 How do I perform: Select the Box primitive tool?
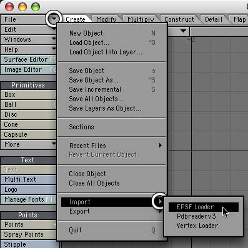click(x=29, y=94)
